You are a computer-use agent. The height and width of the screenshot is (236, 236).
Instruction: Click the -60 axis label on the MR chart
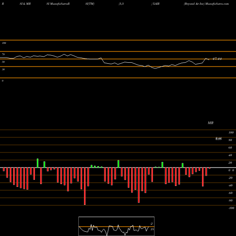click(230, 193)
